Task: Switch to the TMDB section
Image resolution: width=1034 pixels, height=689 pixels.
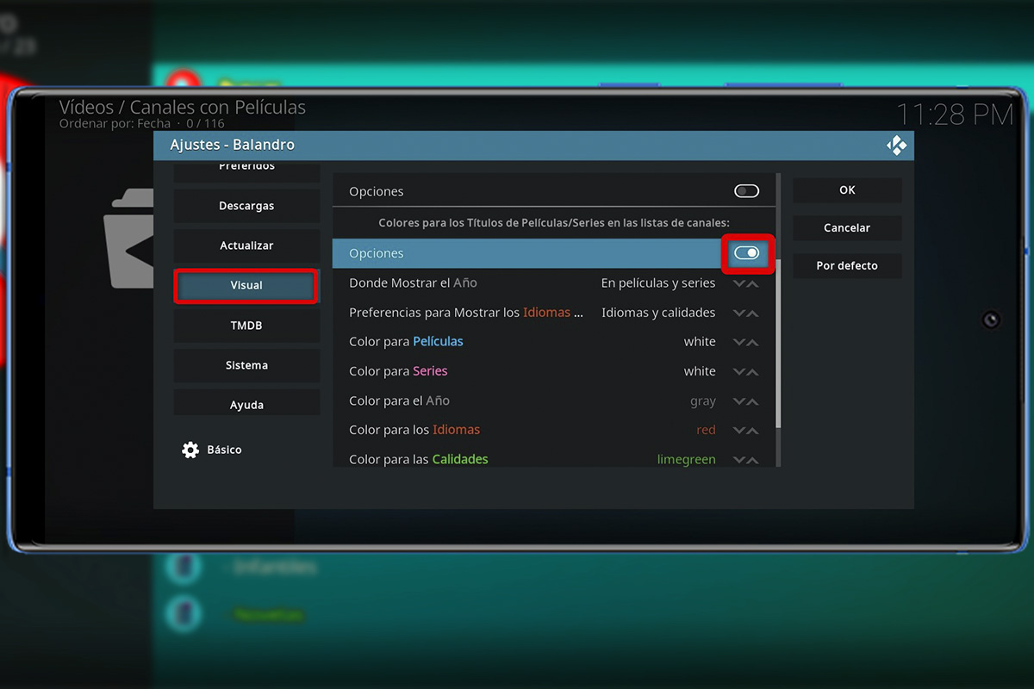Action: tap(246, 325)
